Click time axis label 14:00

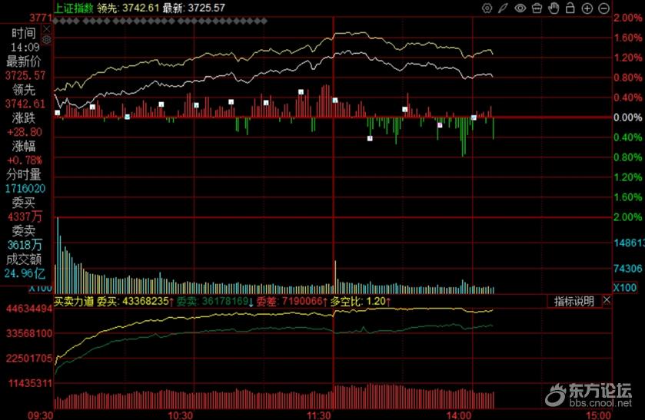(x=459, y=415)
